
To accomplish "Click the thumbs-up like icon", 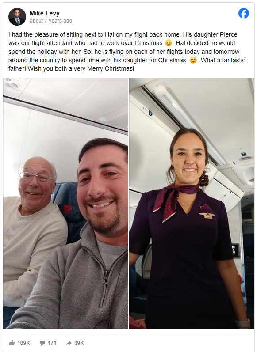I will tap(12, 343).
